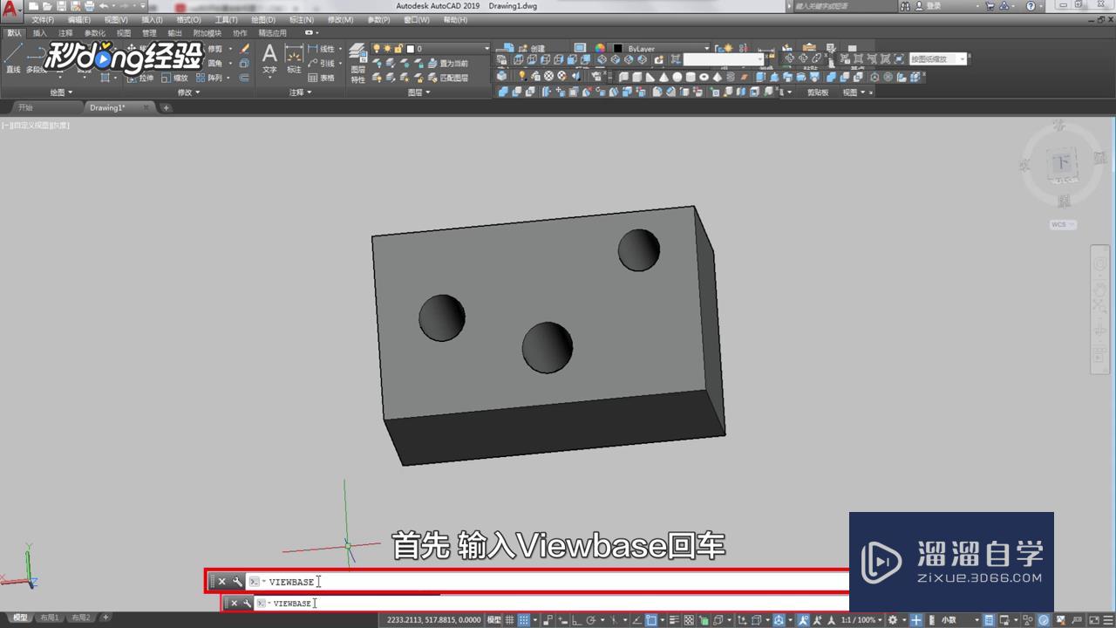
Task: Select the 直线 (Line) drawing tool
Action: pyautogui.click(x=12, y=61)
